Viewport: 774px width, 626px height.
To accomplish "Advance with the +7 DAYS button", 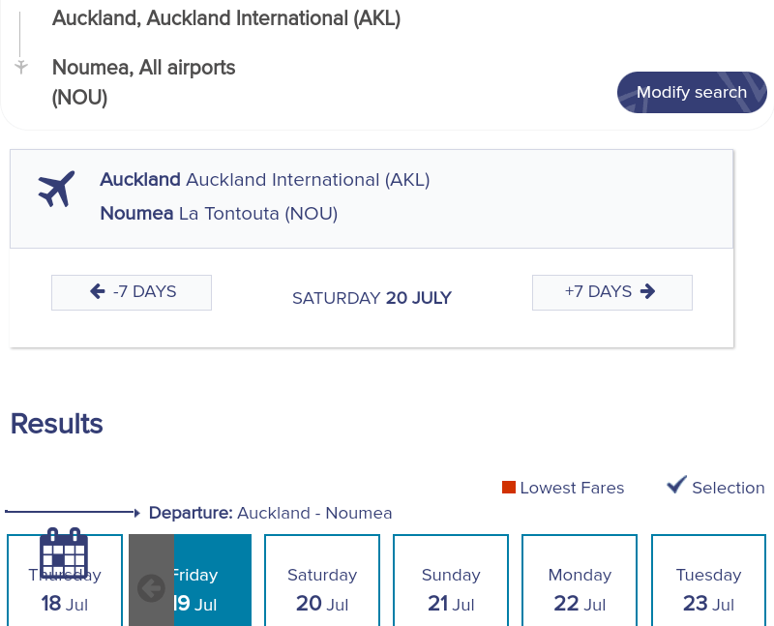I will coord(612,292).
